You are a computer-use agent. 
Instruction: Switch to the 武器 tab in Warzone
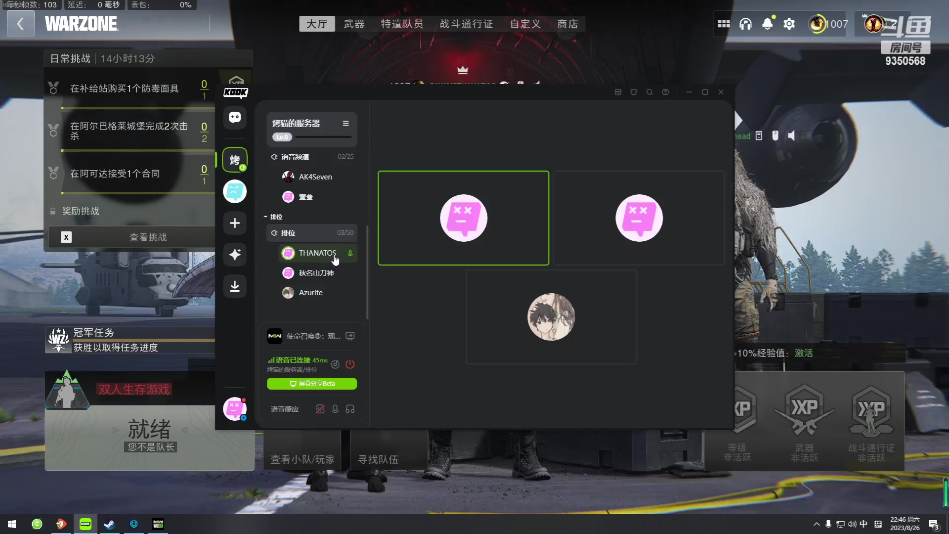click(354, 24)
